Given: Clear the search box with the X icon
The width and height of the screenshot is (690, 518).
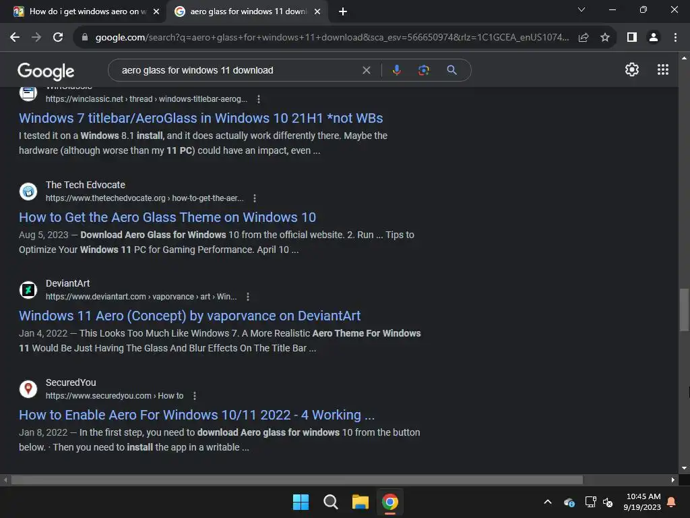Looking at the screenshot, I should click(366, 70).
